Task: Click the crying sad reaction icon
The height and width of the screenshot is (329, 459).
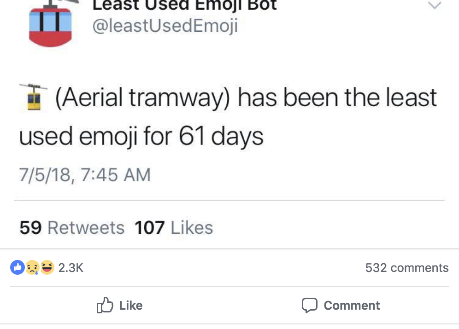Action: click(32, 268)
